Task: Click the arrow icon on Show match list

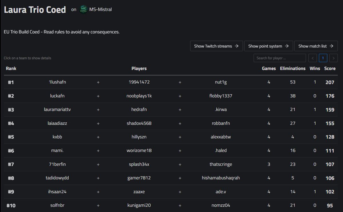Action: tap(332, 46)
